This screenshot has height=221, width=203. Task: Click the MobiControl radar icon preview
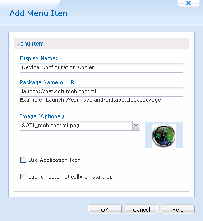[164, 136]
